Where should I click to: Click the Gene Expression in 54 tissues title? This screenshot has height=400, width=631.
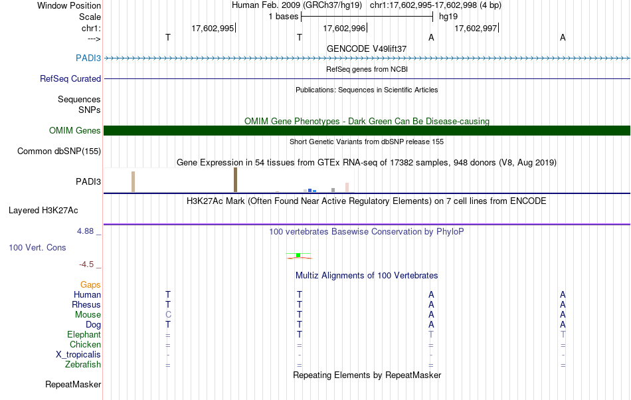tap(367, 163)
